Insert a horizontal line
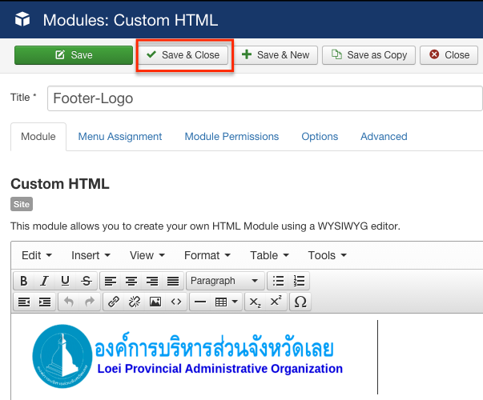 [200, 302]
